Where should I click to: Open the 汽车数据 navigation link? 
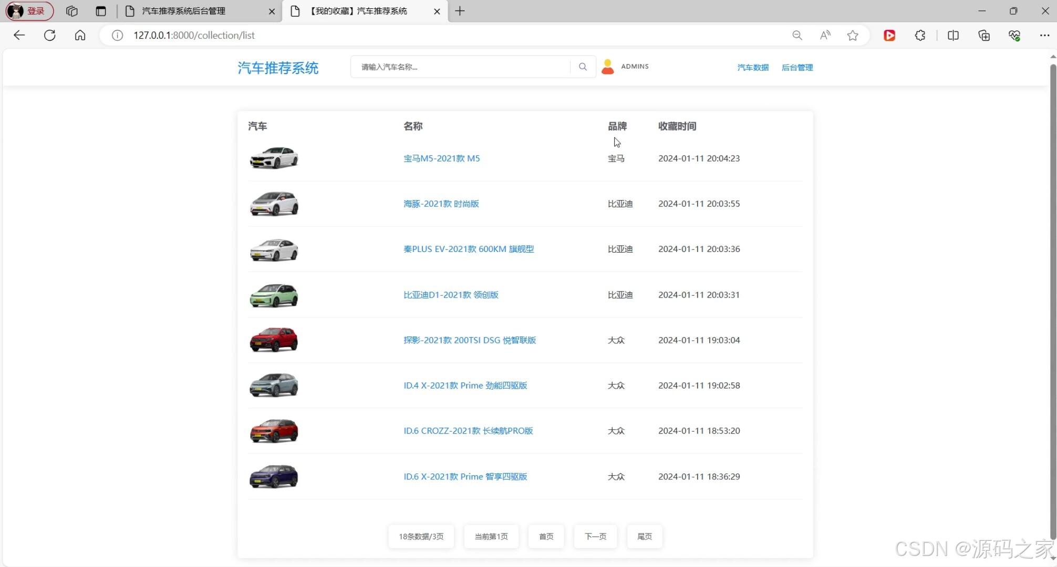(752, 67)
